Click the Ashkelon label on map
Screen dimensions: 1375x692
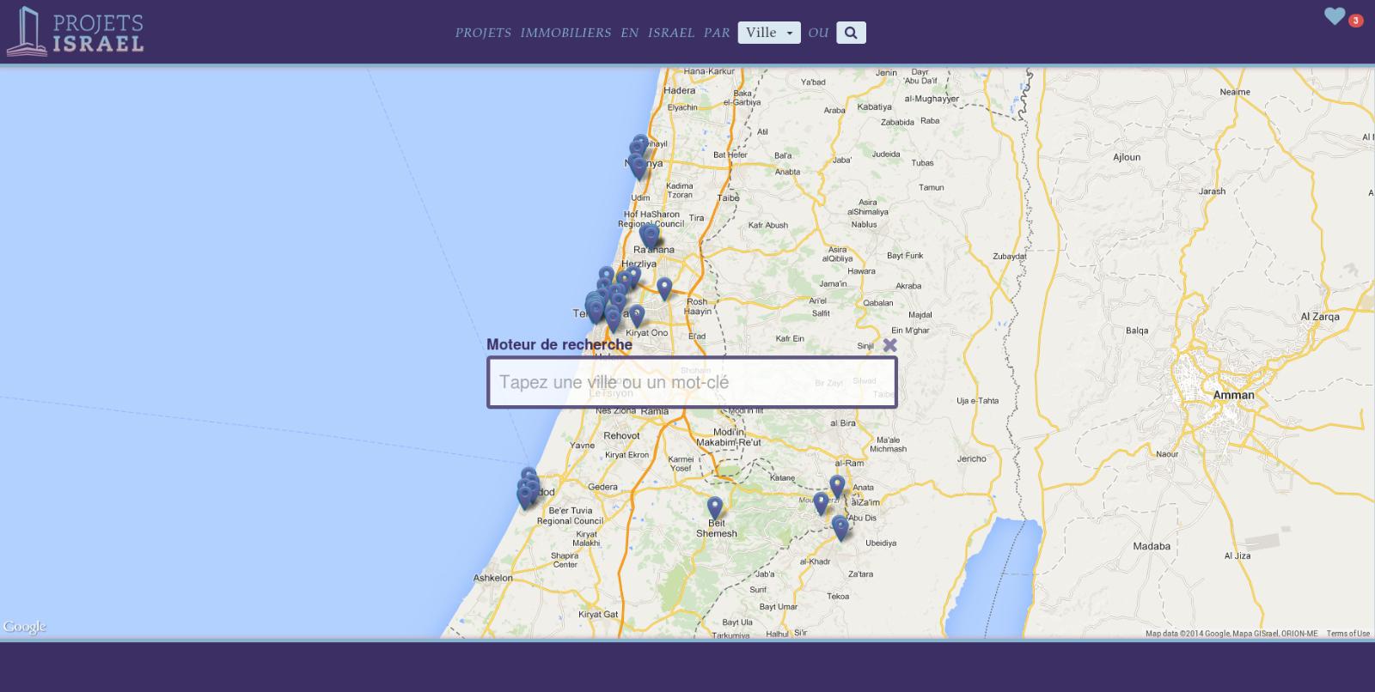(x=493, y=578)
